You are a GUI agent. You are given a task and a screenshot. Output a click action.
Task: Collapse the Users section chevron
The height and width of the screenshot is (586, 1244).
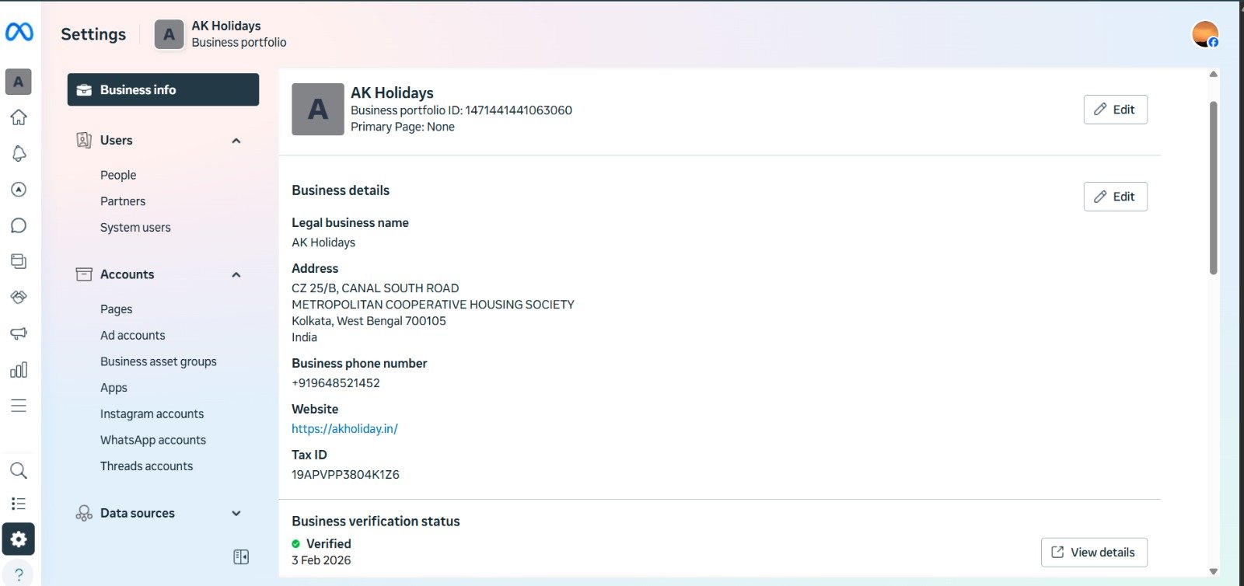coord(236,141)
